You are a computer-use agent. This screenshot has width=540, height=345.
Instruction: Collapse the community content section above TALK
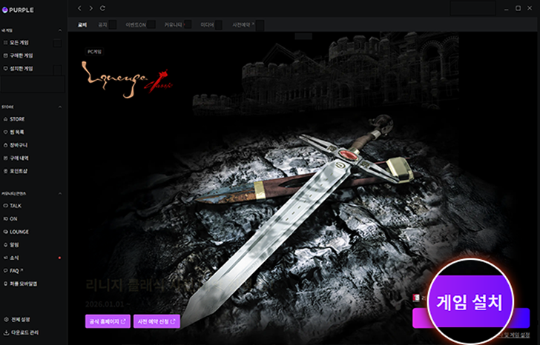[60, 193]
